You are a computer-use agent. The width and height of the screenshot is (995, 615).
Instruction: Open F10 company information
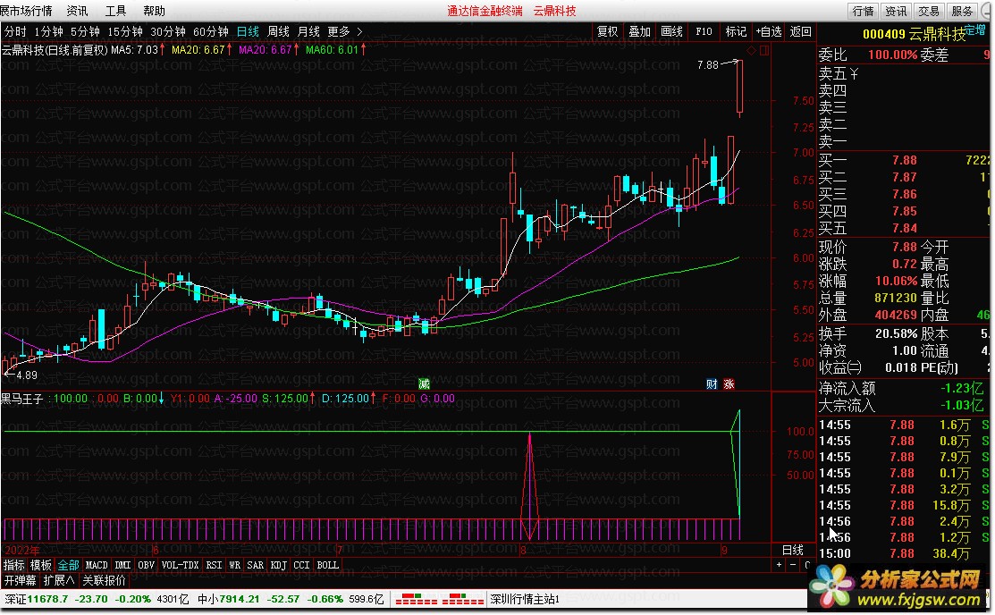[x=704, y=31]
